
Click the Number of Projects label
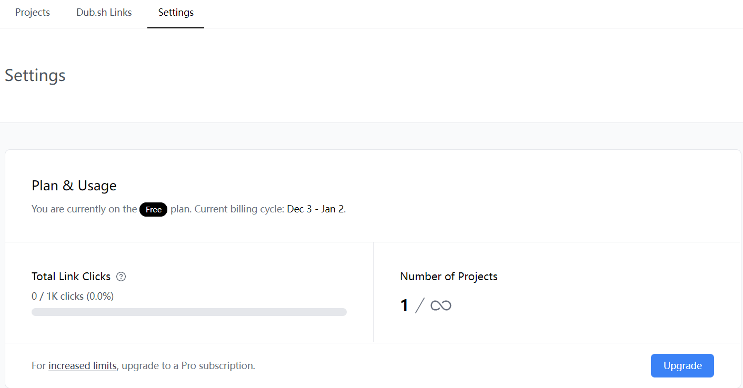pyautogui.click(x=449, y=277)
